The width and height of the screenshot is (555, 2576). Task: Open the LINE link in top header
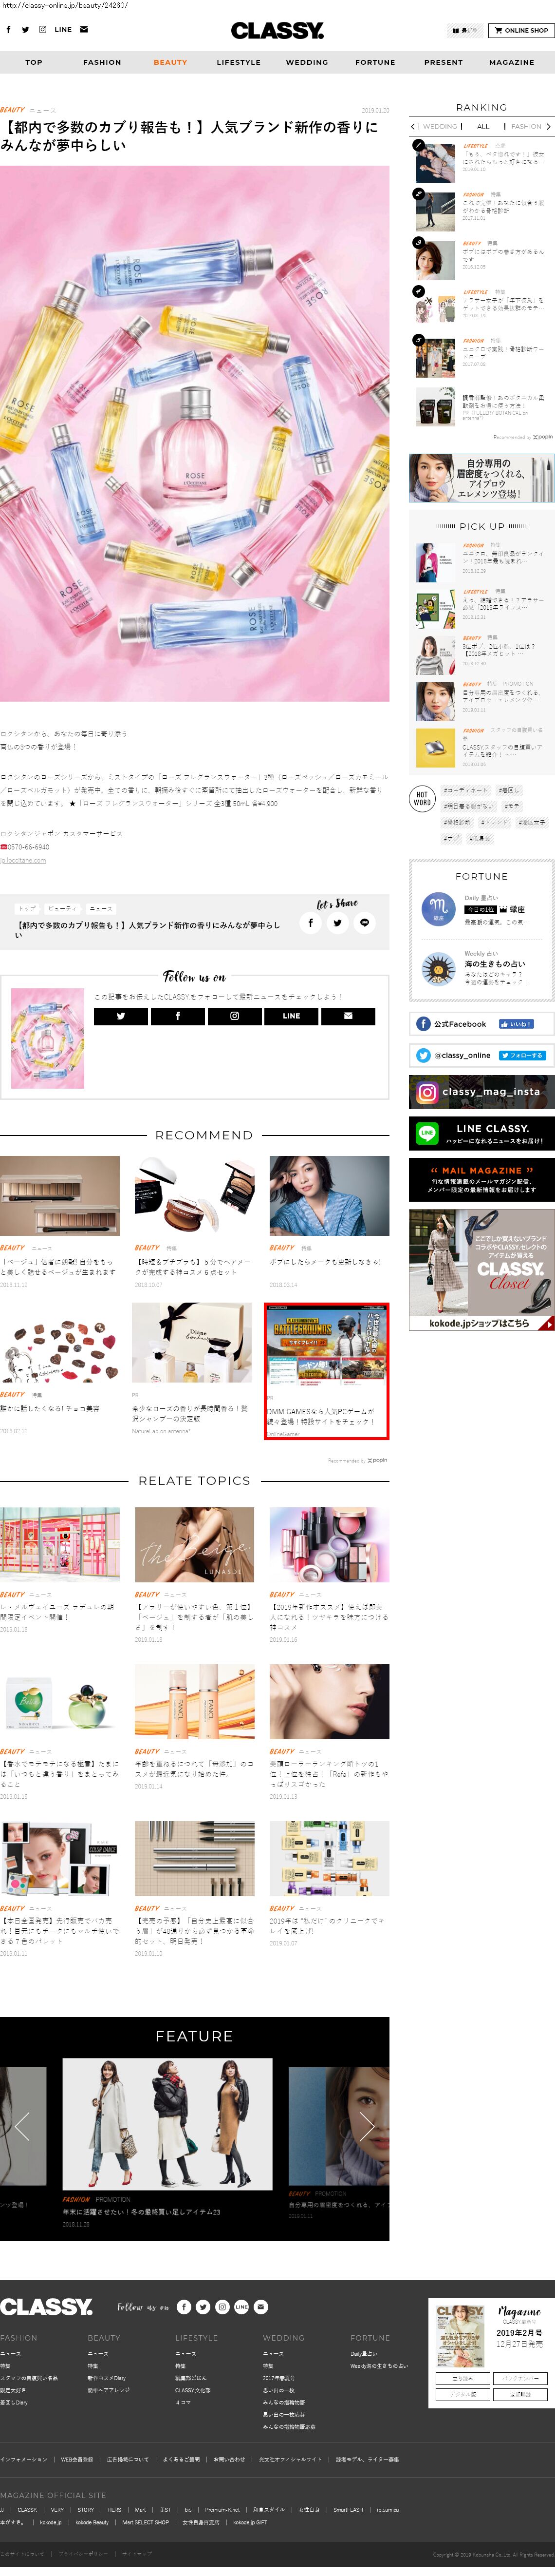pos(63,30)
